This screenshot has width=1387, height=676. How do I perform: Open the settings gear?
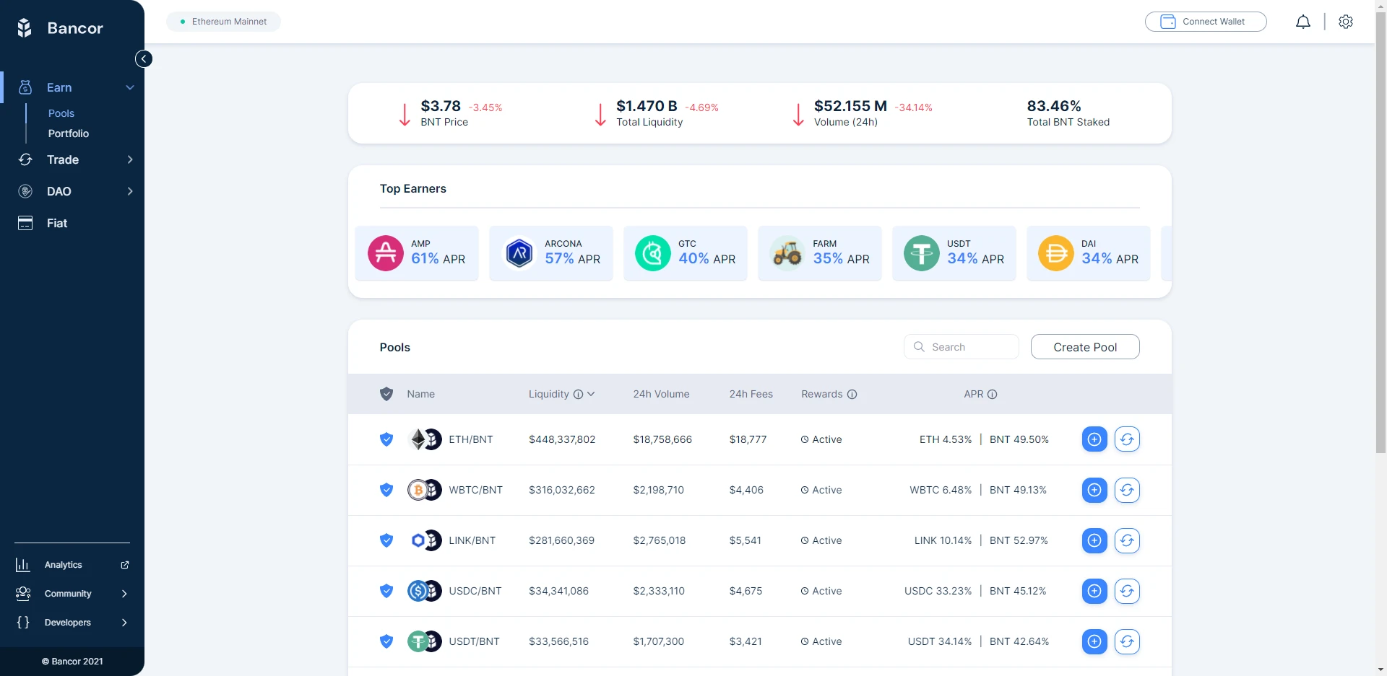coord(1345,22)
